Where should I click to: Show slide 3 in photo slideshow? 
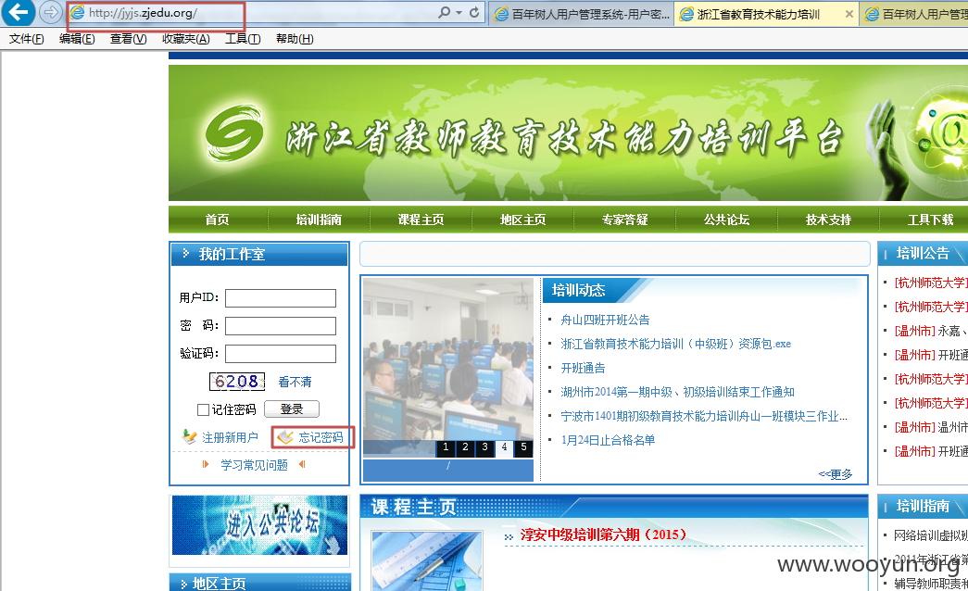point(485,447)
